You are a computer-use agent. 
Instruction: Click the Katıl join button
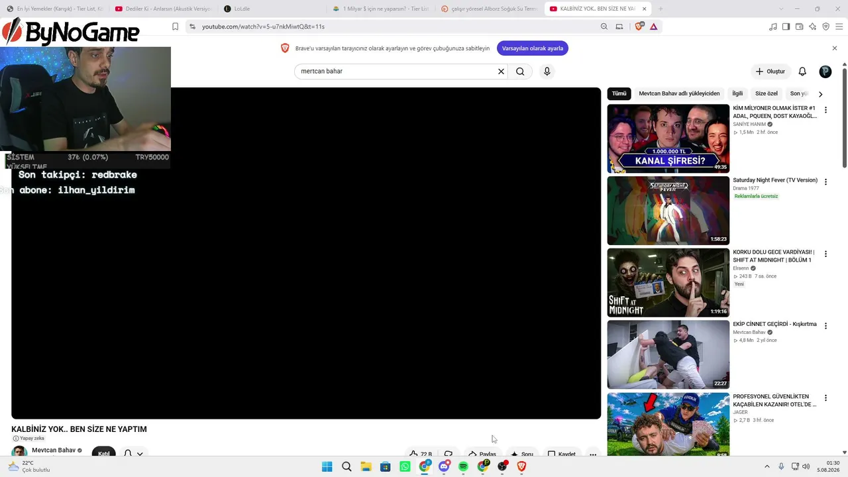104,453
